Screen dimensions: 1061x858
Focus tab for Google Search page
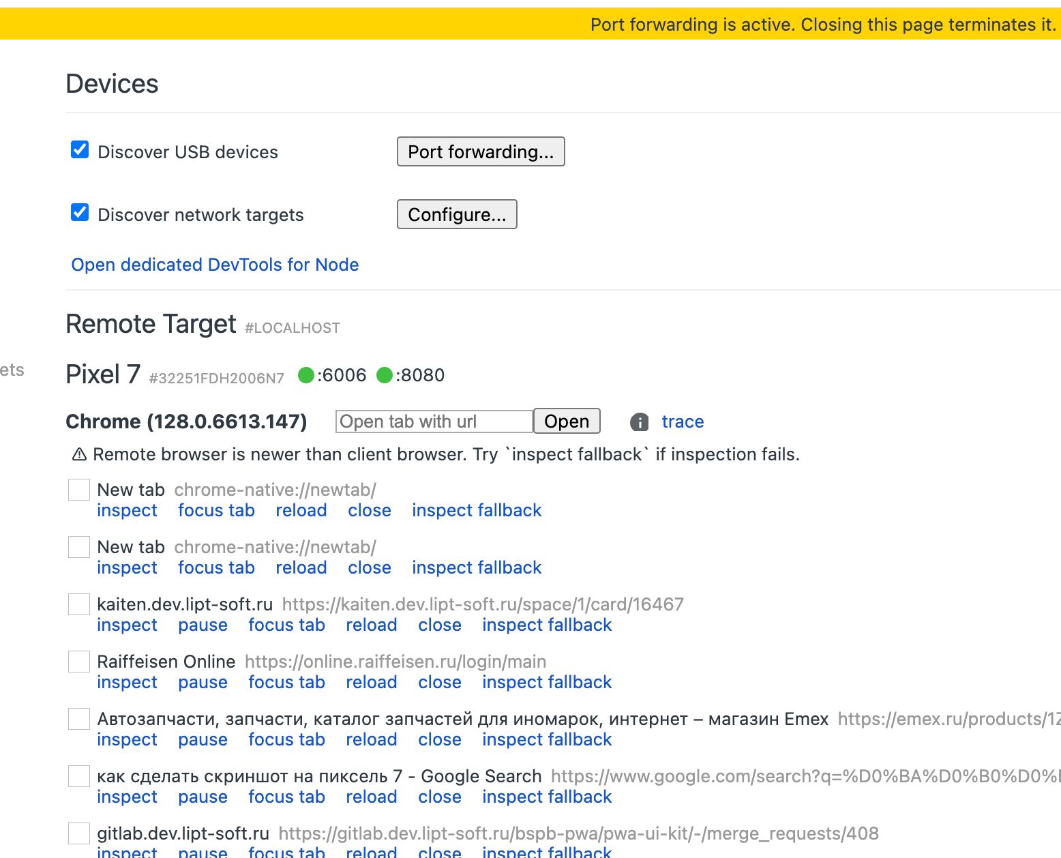coord(286,797)
